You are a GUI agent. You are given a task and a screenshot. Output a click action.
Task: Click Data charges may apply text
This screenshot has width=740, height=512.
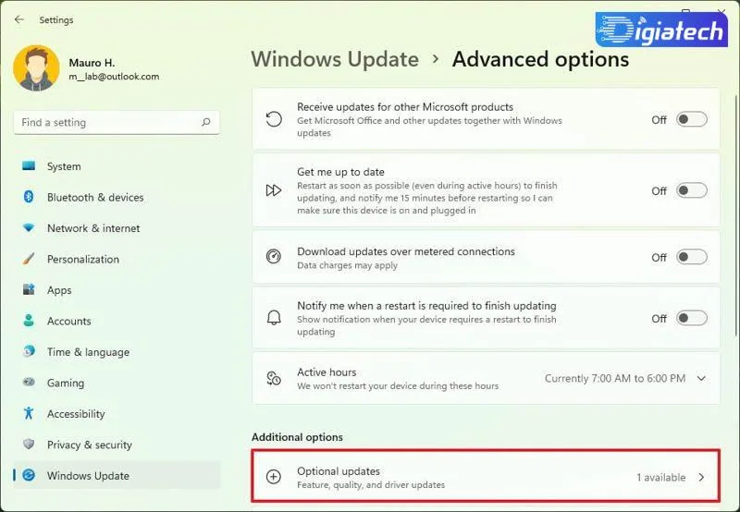[348, 265]
